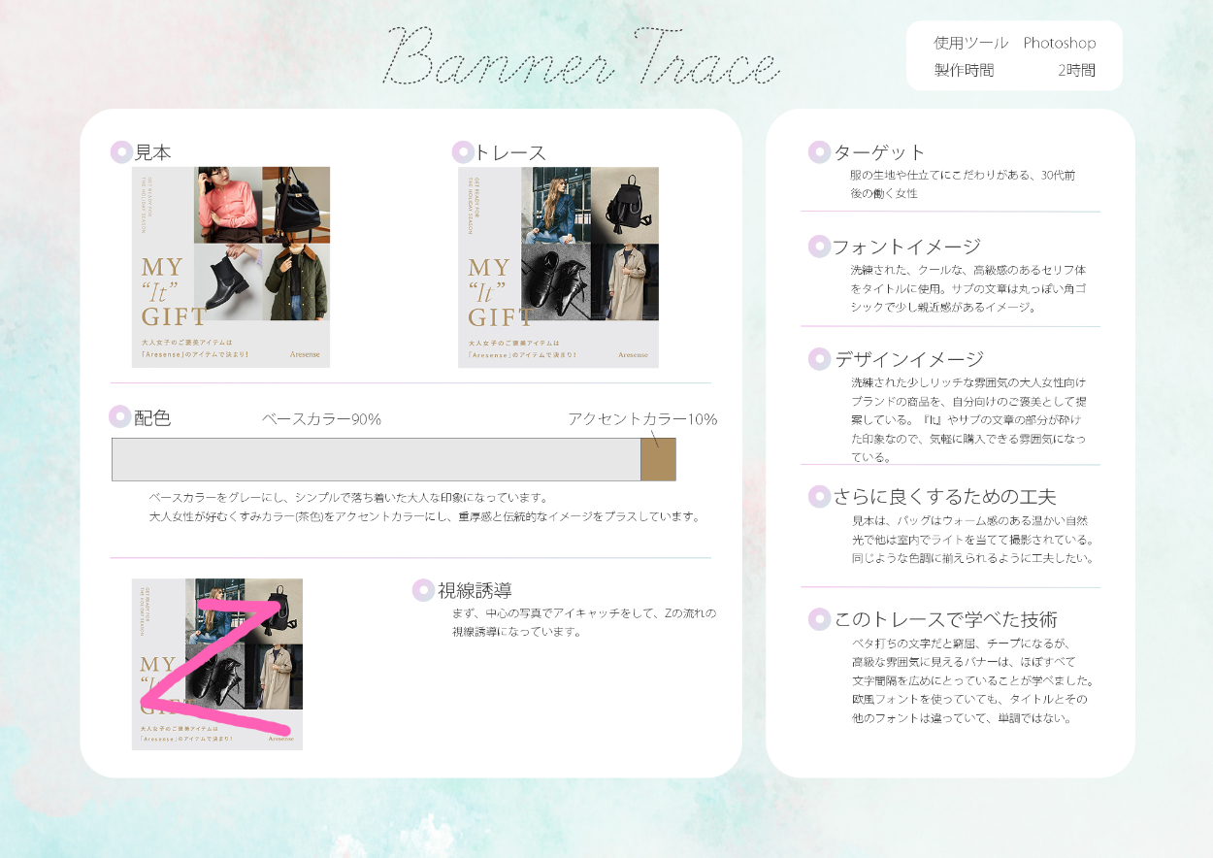The height and width of the screenshot is (858, 1213).
Task: Click the circle bullet icon beside 見本
Action: coord(121,152)
